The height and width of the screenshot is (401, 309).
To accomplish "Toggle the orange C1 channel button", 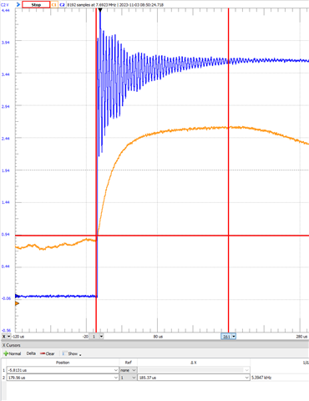I will (54, 5).
